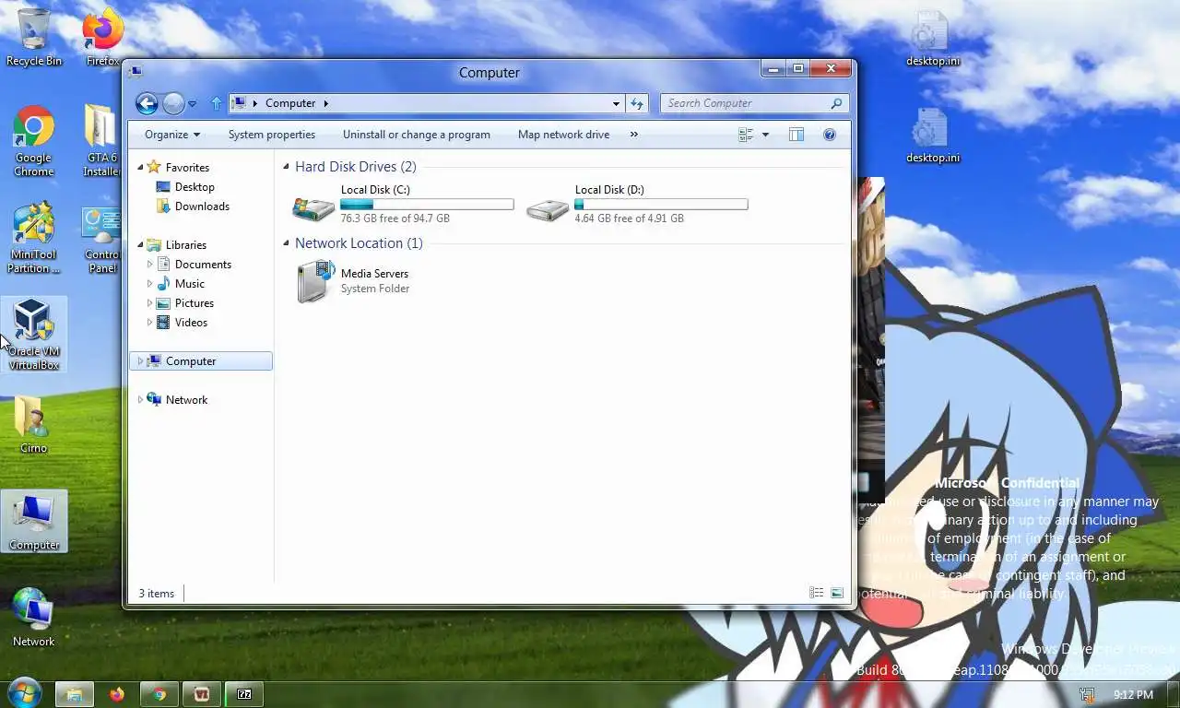Select Oracle VM VirtualBox desktop icon
Viewport: 1180px width, 708px height.
pos(34,334)
